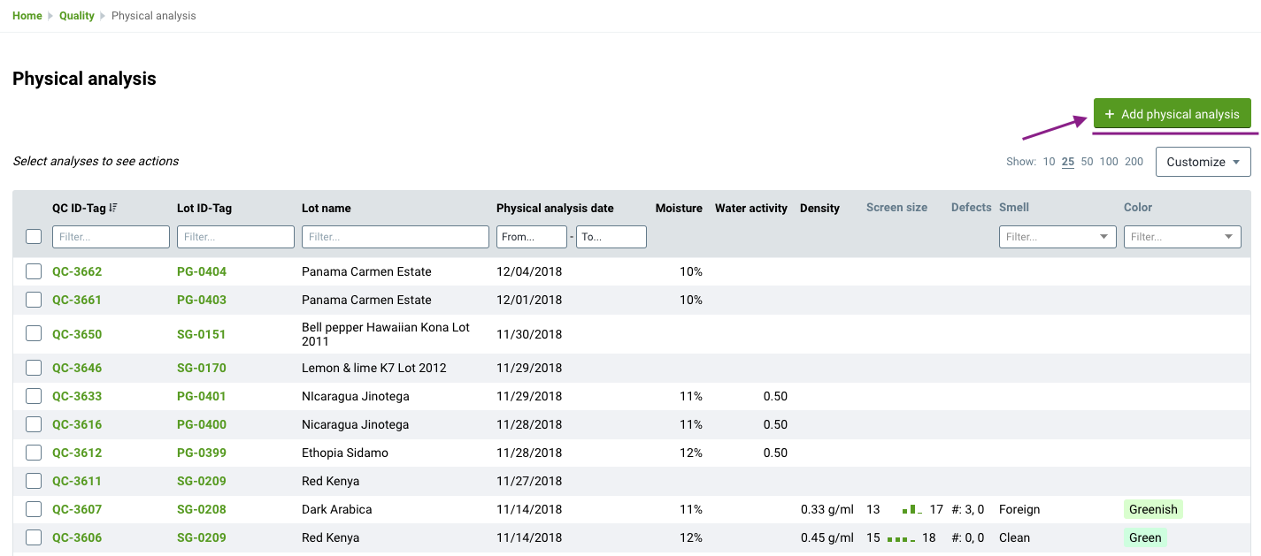
Task: Click the Lot ID-Tag filter field
Action: 235,237
